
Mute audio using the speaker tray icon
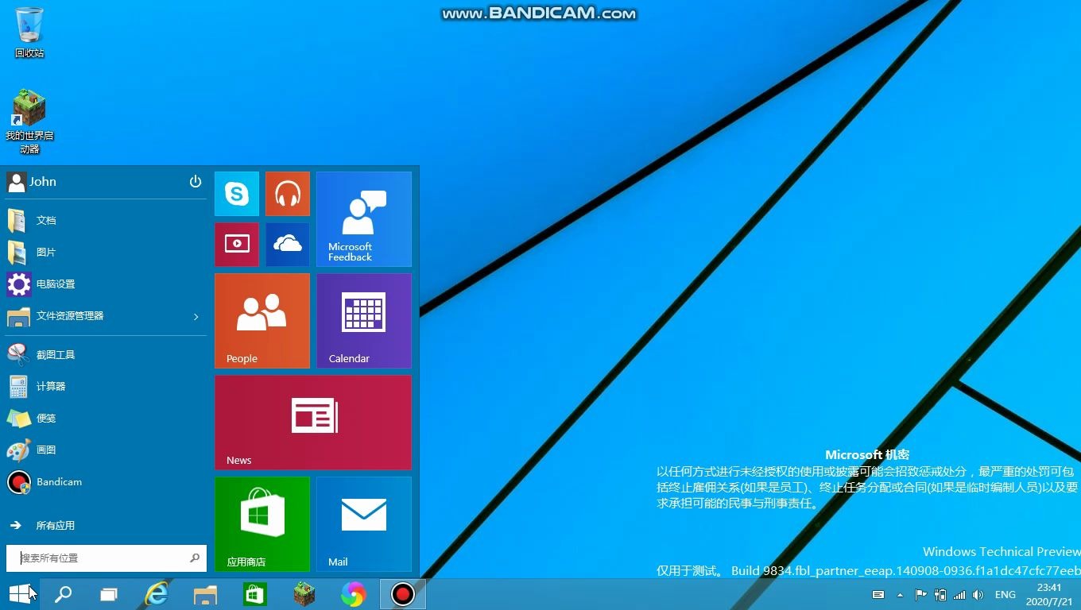[977, 594]
